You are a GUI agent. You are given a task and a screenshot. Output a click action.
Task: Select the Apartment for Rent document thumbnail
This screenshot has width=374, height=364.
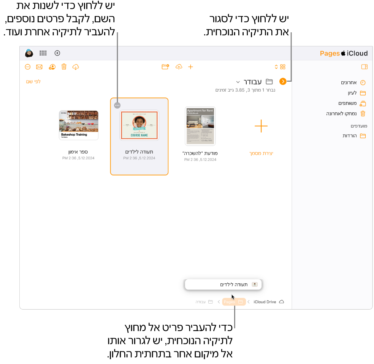point(200,126)
